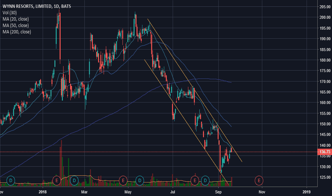Click the Sep label on the time axis
332x196 pixels.
click(218, 192)
